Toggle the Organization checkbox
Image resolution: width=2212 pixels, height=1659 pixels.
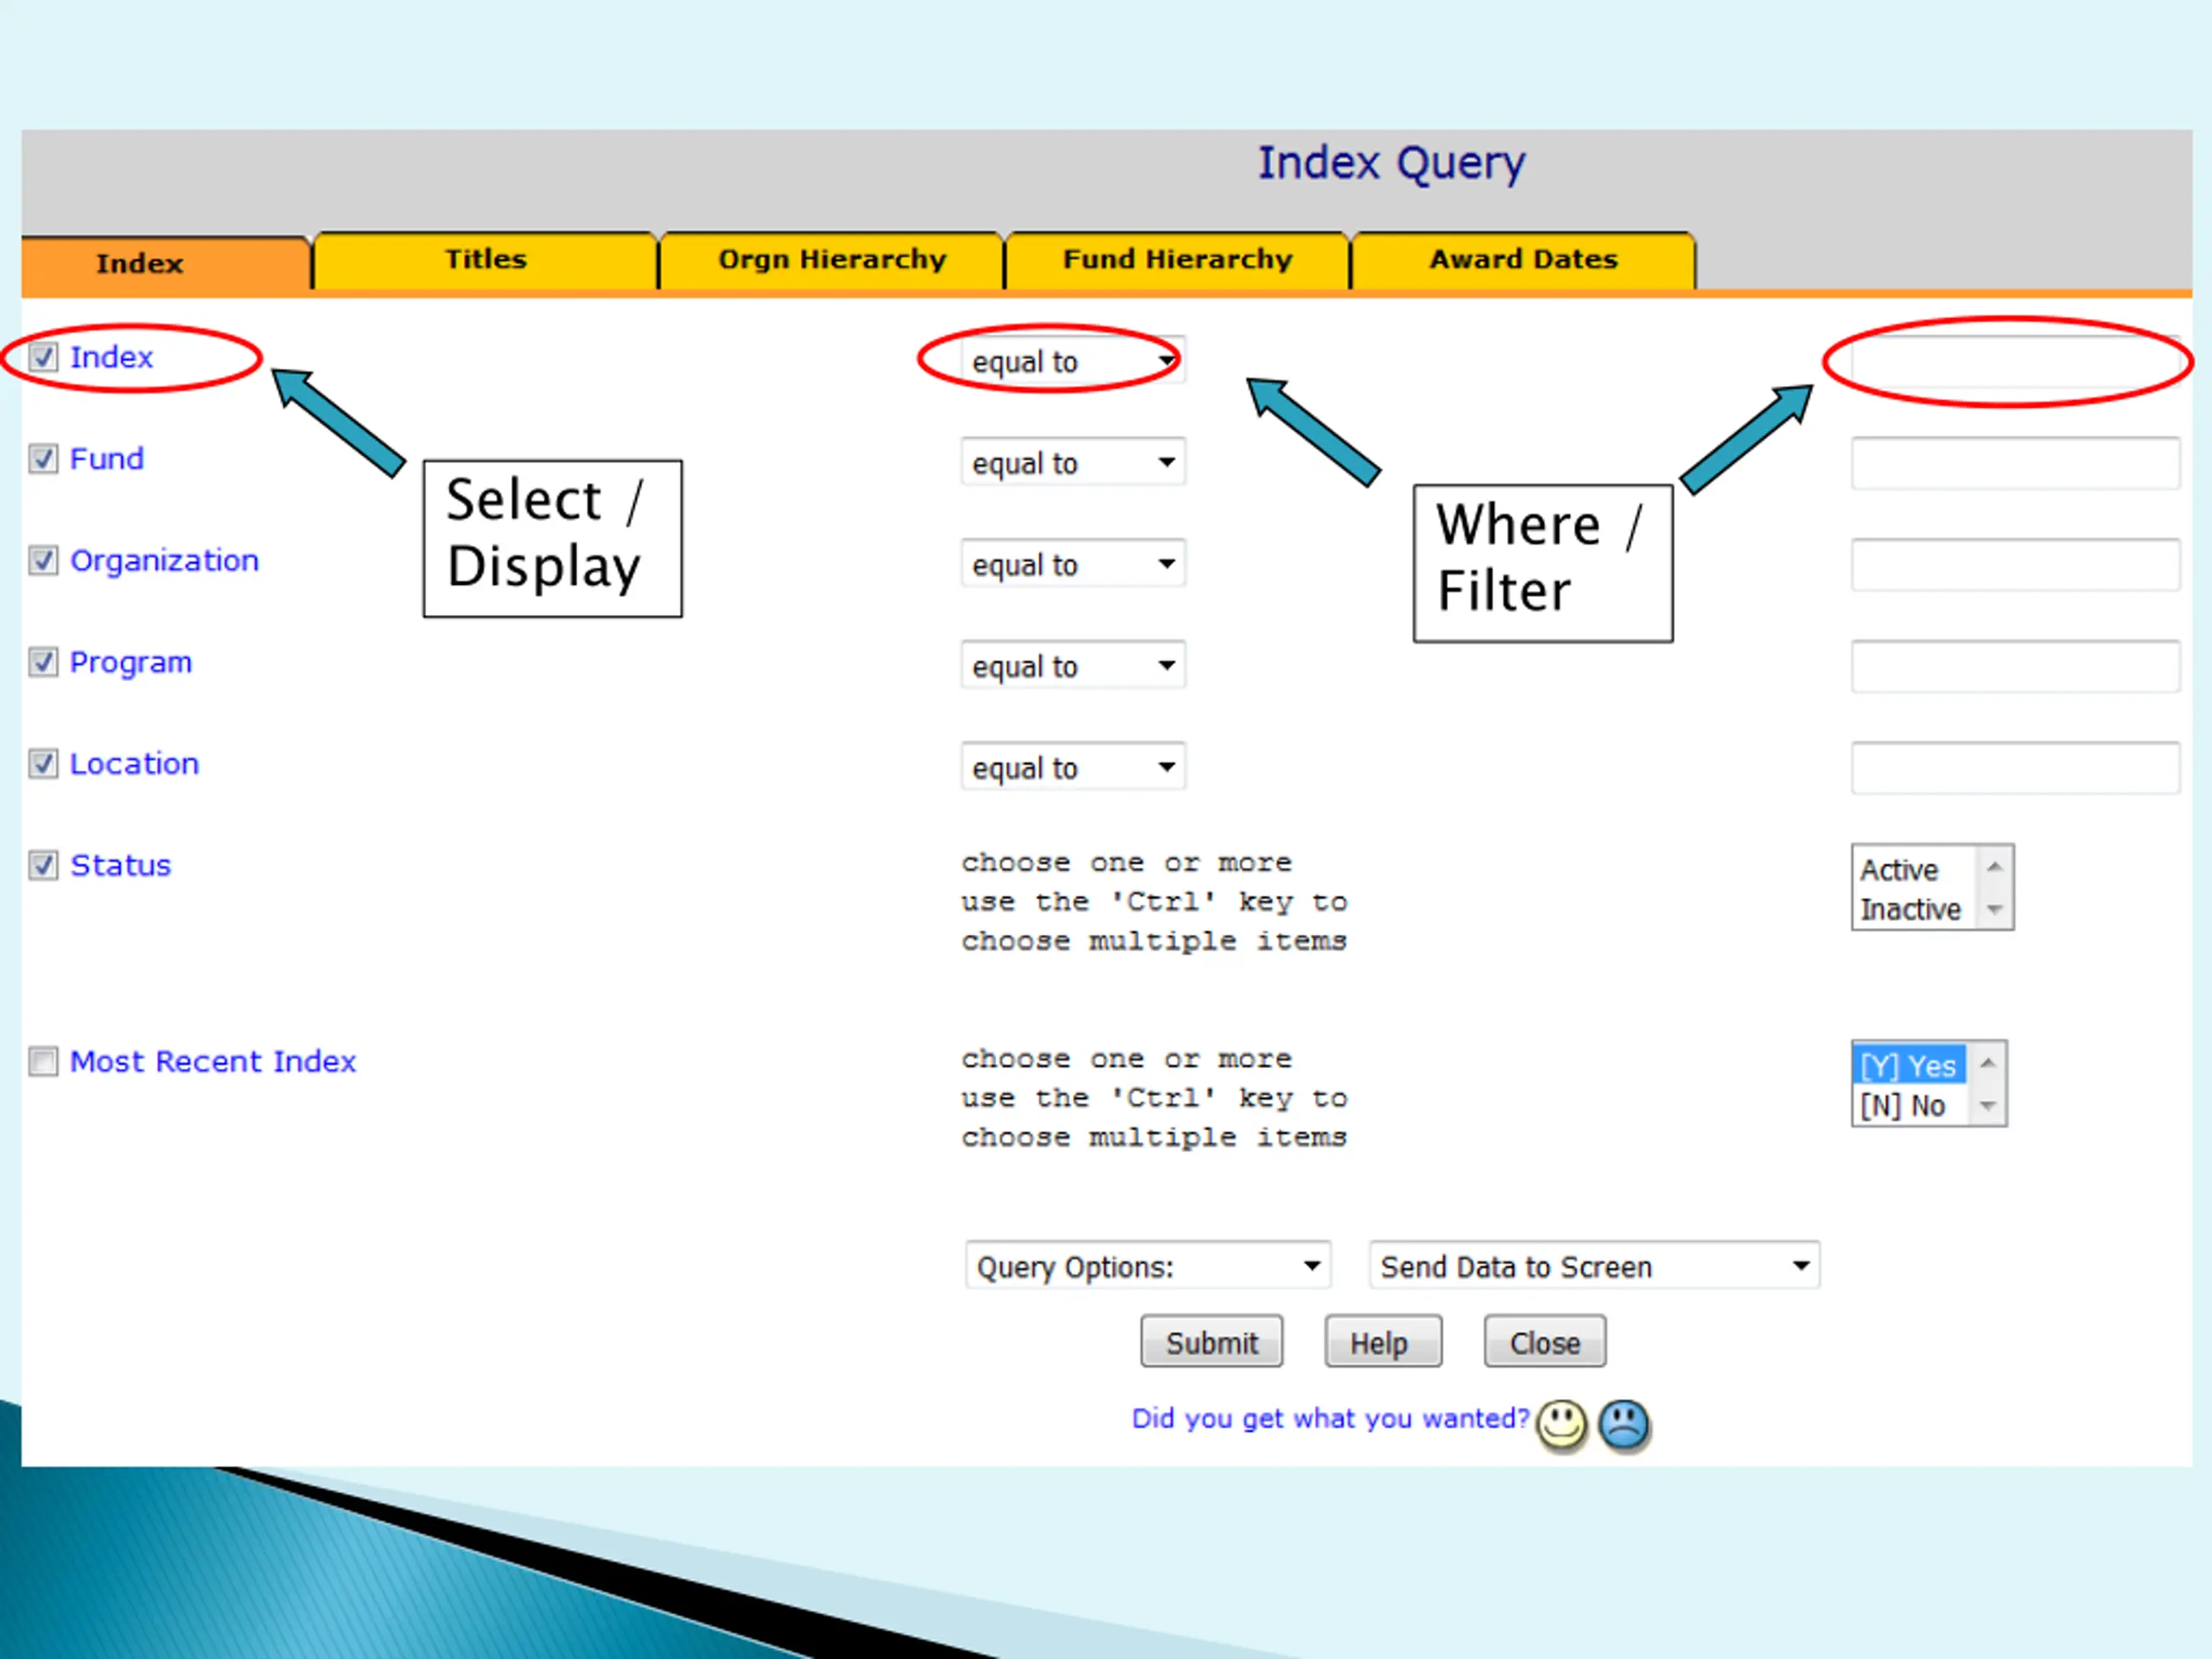click(x=43, y=560)
